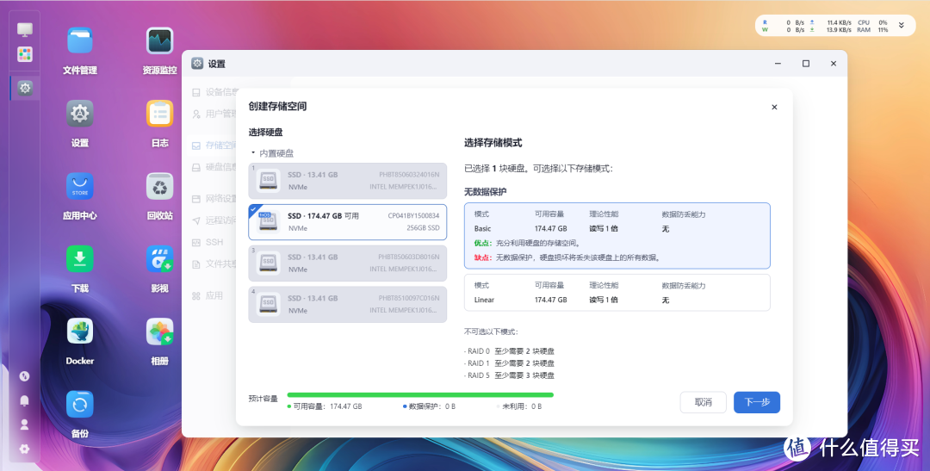Image resolution: width=930 pixels, height=471 pixels.
Task: Click the green 预计容量 capacity bar
Action: (x=420, y=394)
